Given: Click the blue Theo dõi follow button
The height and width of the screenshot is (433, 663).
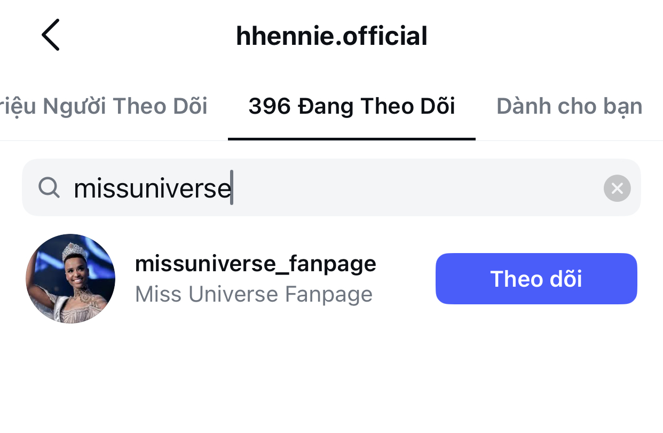Looking at the screenshot, I should [x=536, y=279].
